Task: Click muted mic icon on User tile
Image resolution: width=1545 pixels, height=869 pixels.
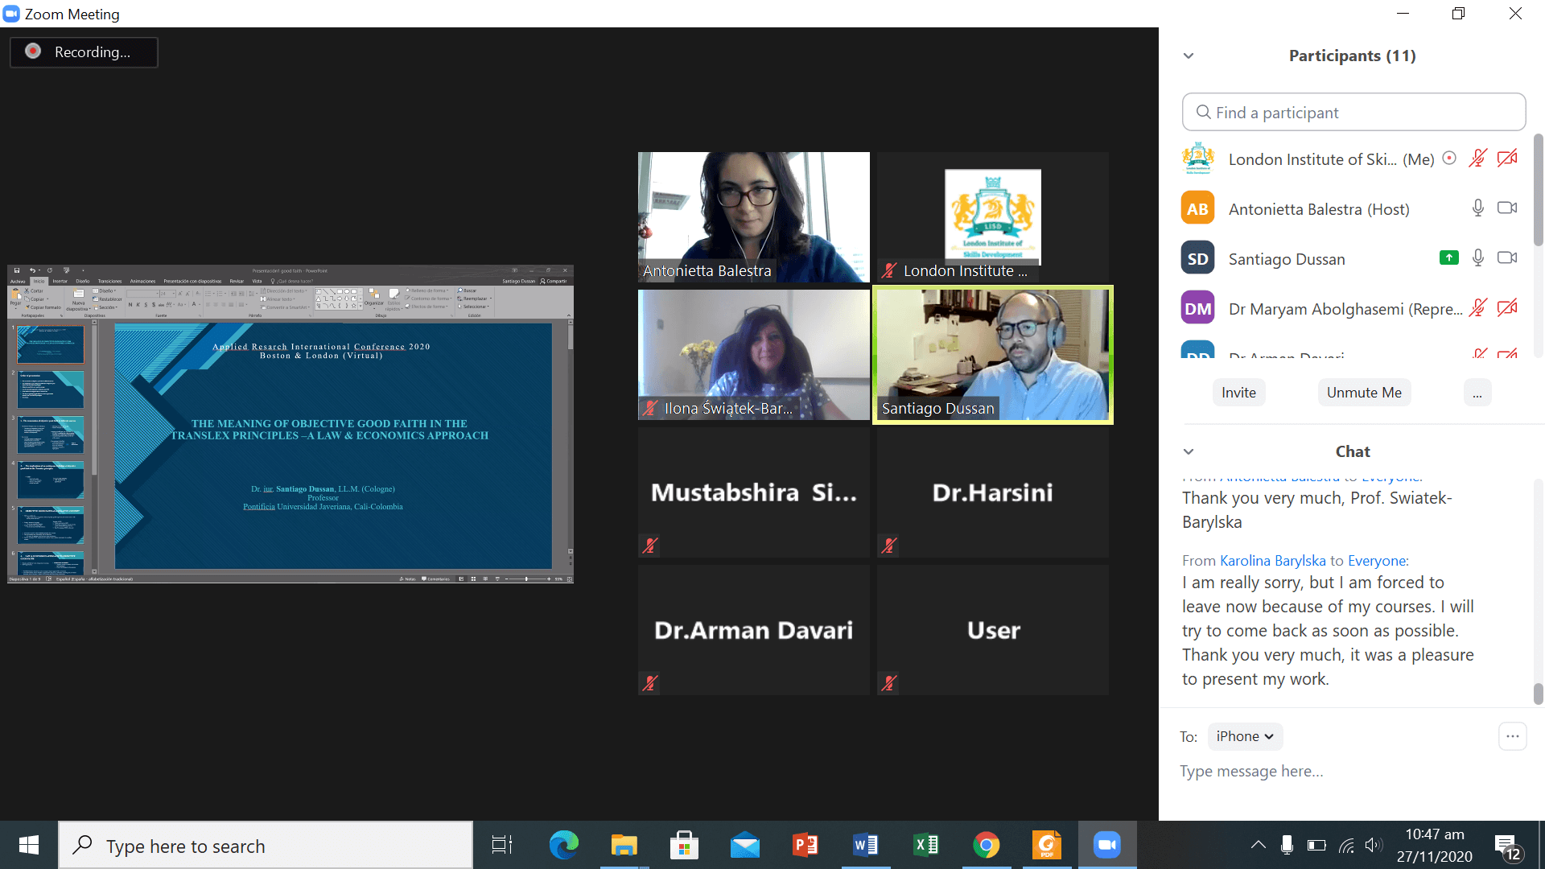Action: (x=888, y=683)
